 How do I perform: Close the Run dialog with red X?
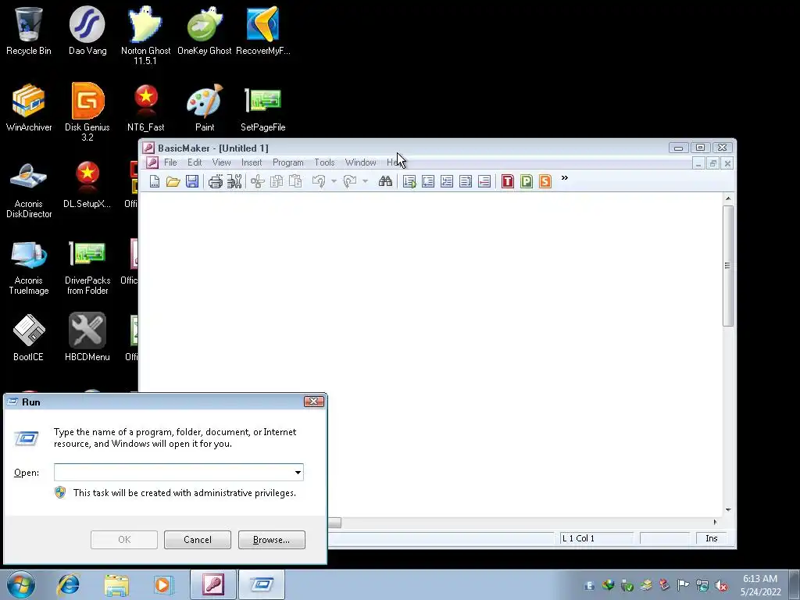coord(314,402)
